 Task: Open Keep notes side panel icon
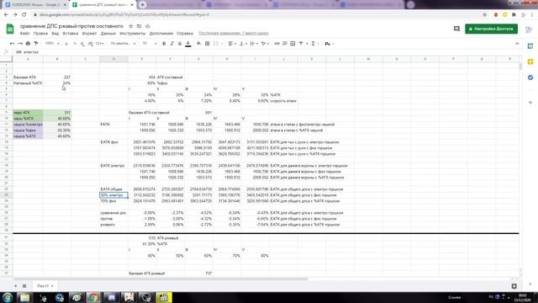[530, 61]
